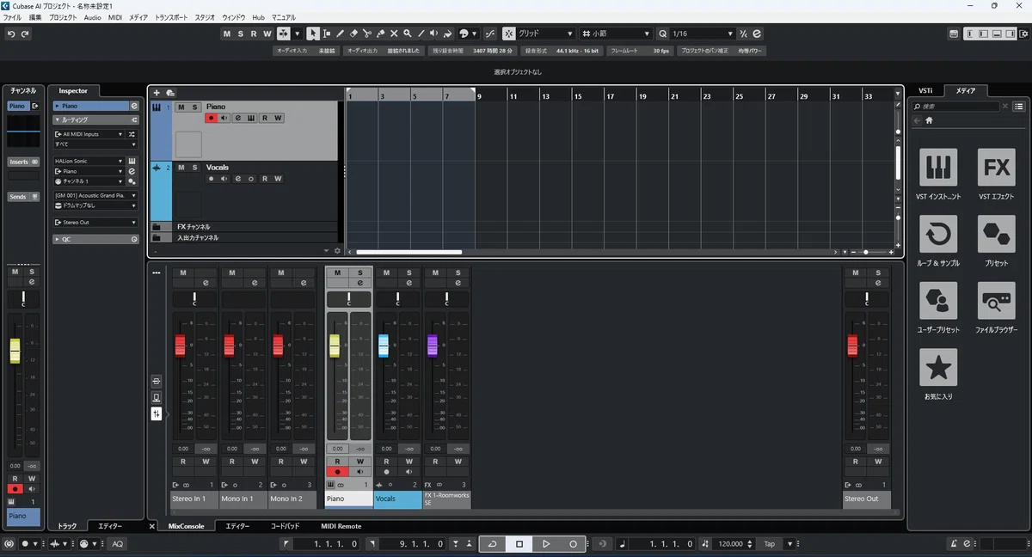Open HALion Sonic output routing dropdown
Screen dimensions: 1032x557
89,171
